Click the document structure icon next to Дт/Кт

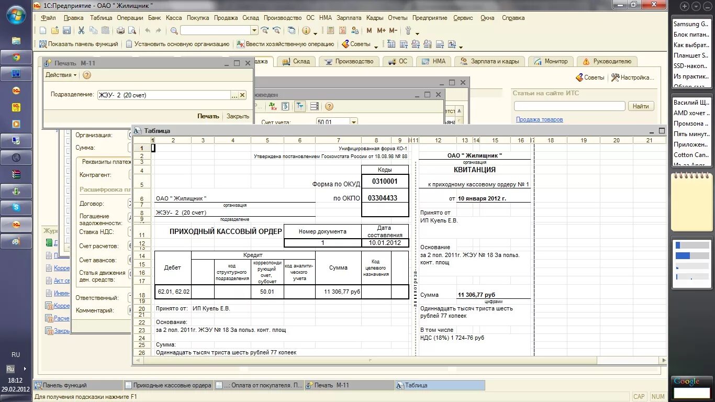[285, 106]
